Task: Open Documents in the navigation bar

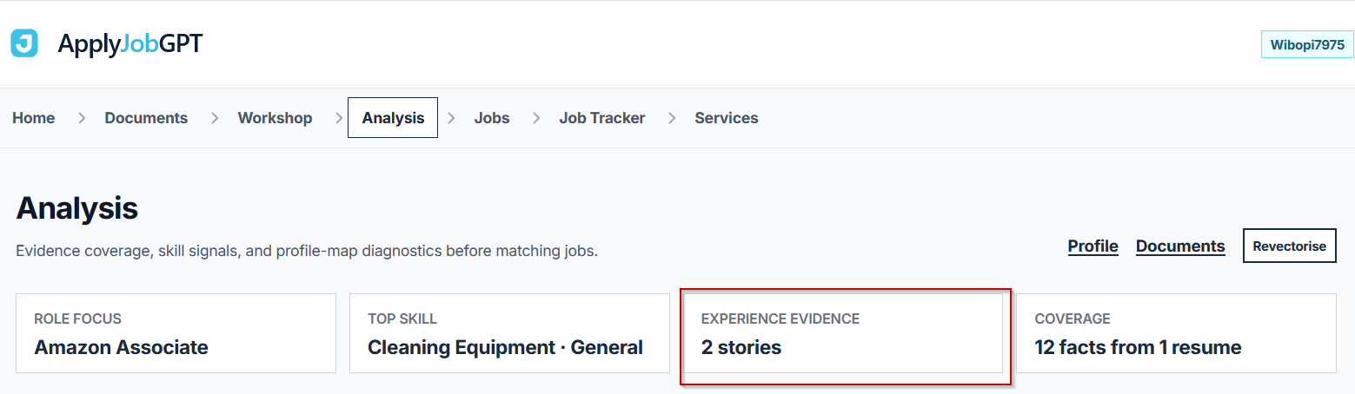Action: click(x=146, y=118)
